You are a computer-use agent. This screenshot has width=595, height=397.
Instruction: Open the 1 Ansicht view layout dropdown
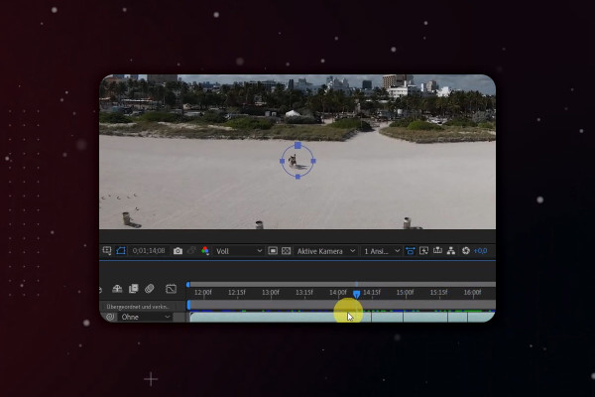point(382,251)
